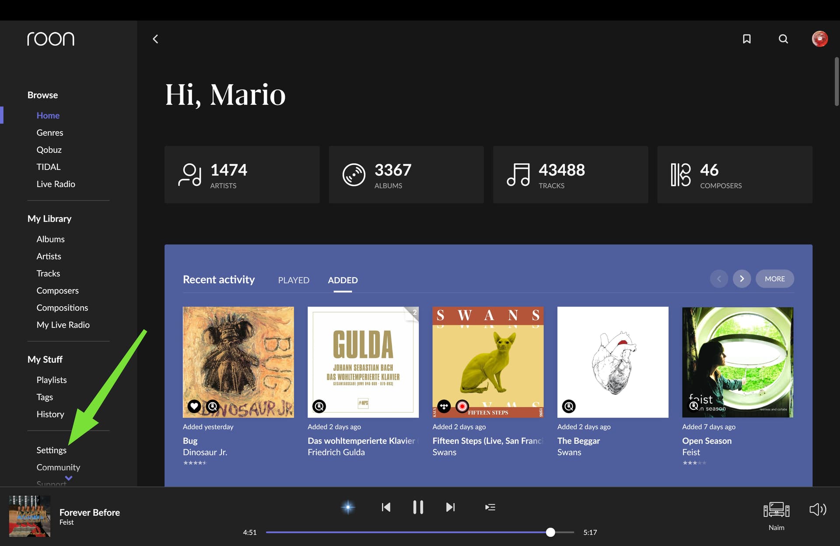
Task: Click the Open Season album title
Action: [x=707, y=441]
